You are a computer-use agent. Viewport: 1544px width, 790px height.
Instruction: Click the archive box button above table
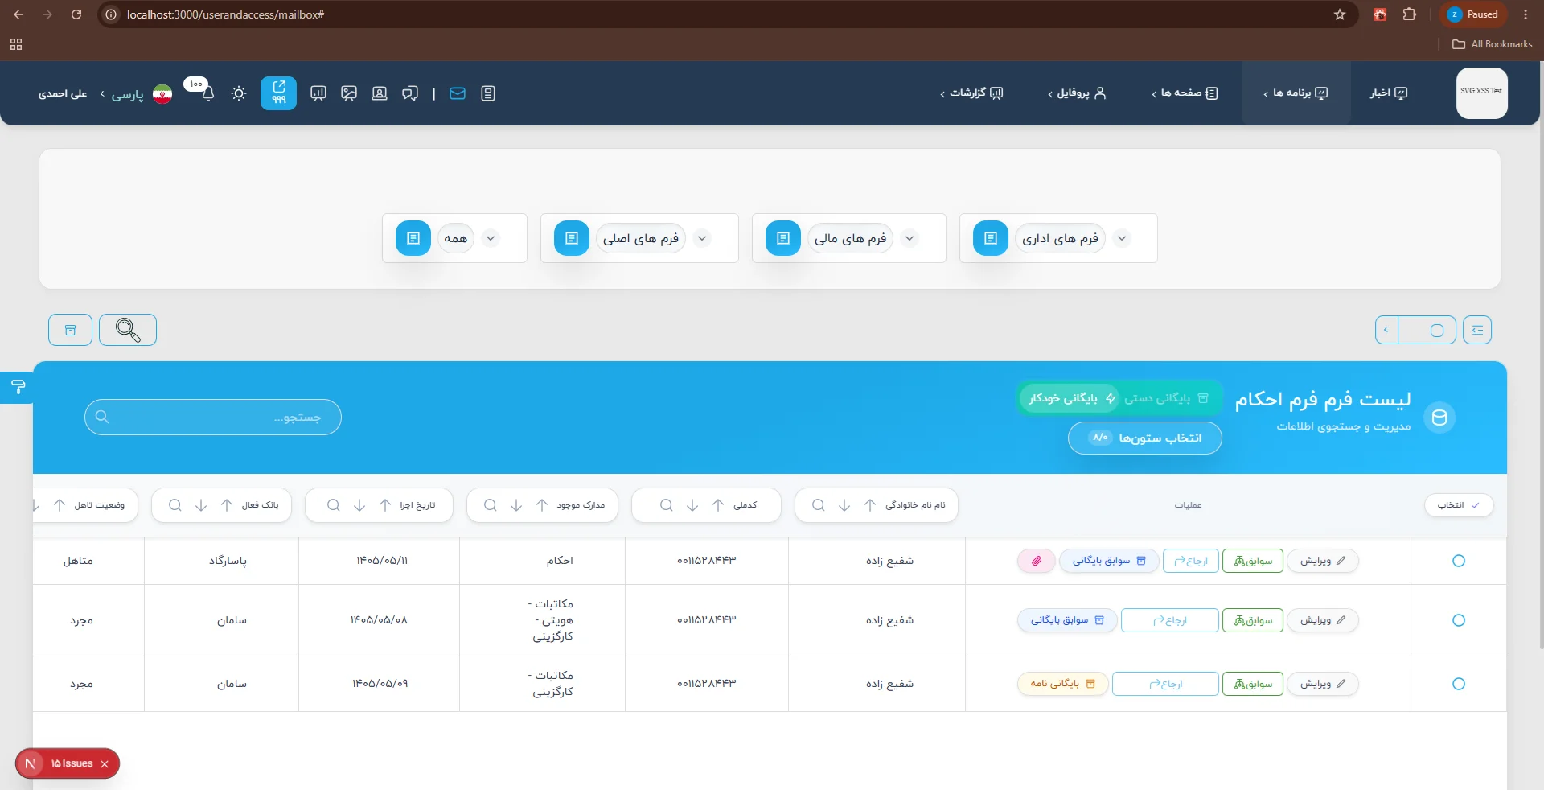click(x=70, y=330)
